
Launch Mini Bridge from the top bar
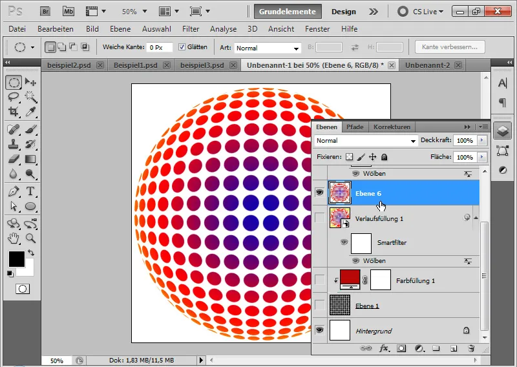click(69, 12)
